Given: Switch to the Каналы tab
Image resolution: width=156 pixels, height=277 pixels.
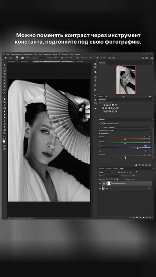Looking at the screenshot, I should pos(115,168).
